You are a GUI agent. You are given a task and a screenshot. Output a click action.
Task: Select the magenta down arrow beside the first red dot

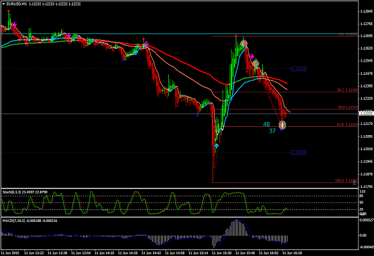point(14,25)
